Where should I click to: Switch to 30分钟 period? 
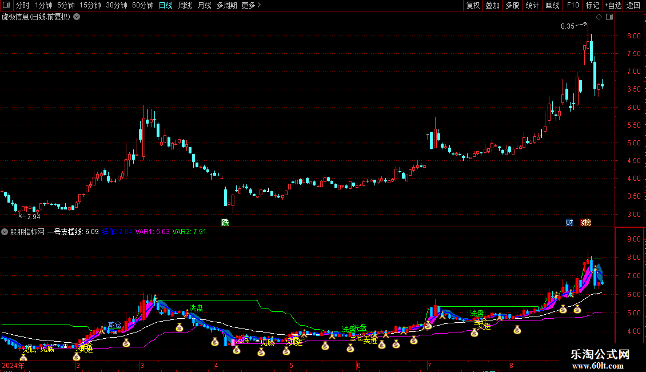(x=117, y=5)
